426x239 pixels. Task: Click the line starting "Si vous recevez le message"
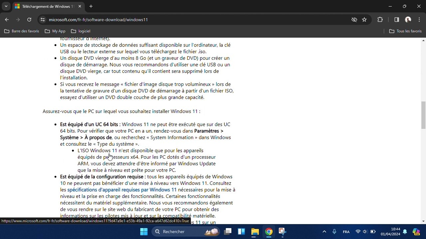[x=145, y=84]
